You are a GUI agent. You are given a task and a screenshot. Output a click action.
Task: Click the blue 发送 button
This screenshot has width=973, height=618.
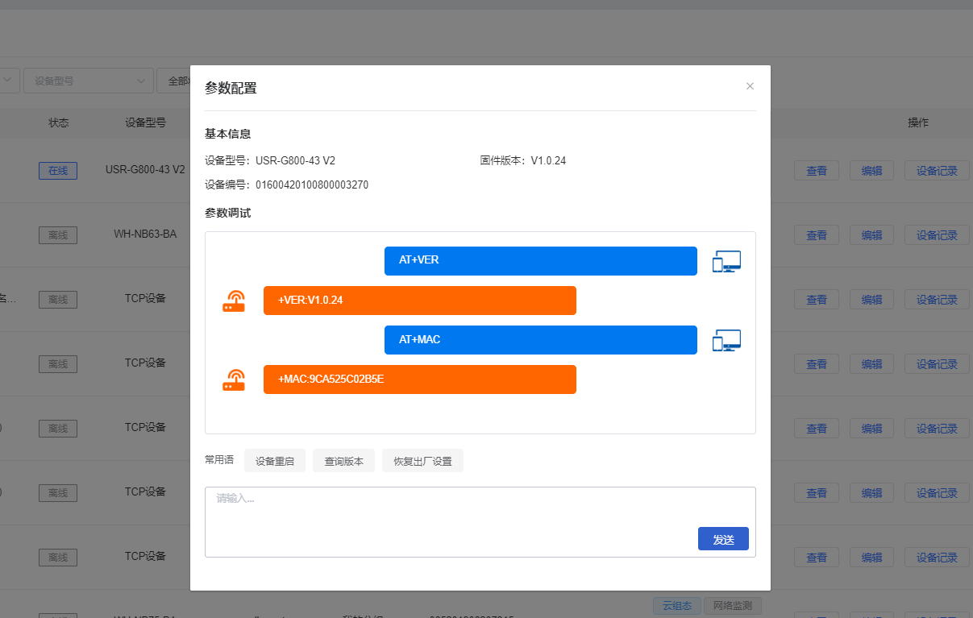tap(723, 539)
